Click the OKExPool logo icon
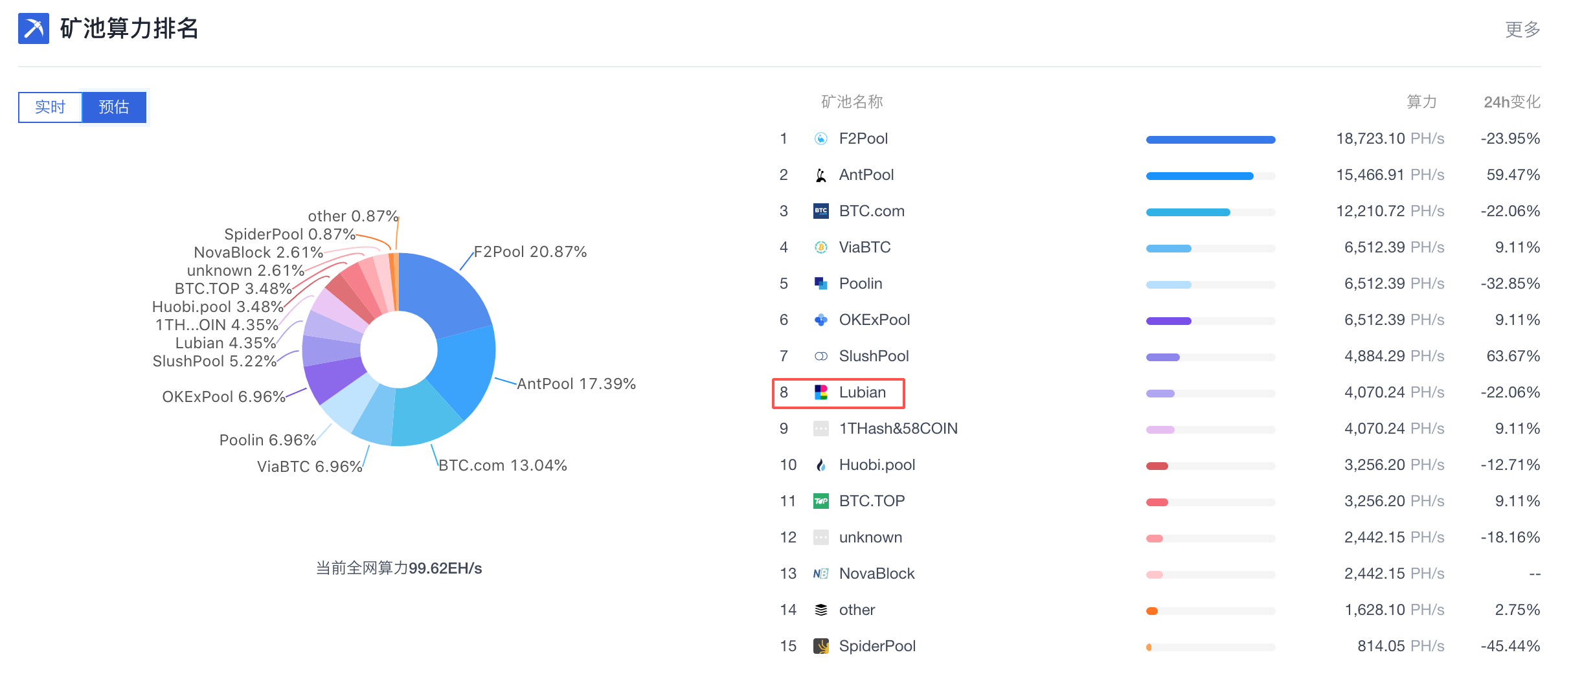 821,320
